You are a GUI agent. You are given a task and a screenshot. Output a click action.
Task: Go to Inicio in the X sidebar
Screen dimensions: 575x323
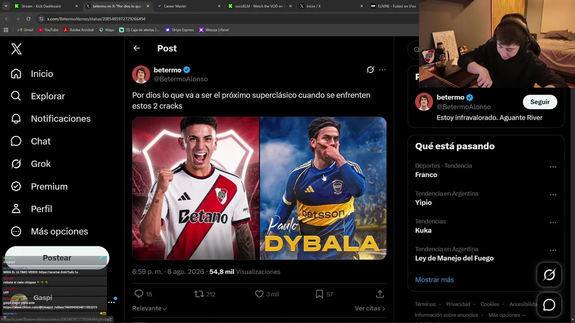pos(32,74)
